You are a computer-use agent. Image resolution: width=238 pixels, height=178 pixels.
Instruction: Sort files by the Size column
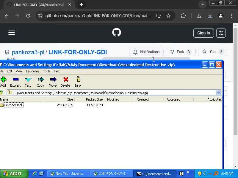pos(60,99)
